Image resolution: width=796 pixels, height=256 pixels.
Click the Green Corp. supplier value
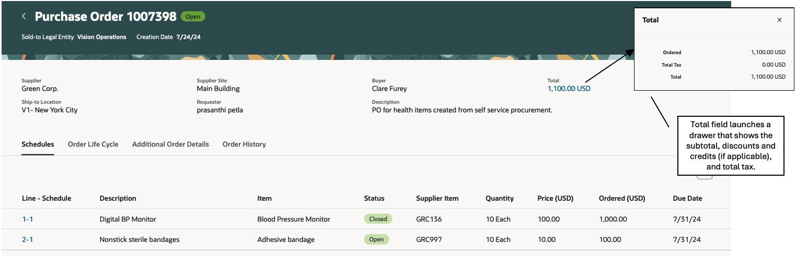coord(40,89)
